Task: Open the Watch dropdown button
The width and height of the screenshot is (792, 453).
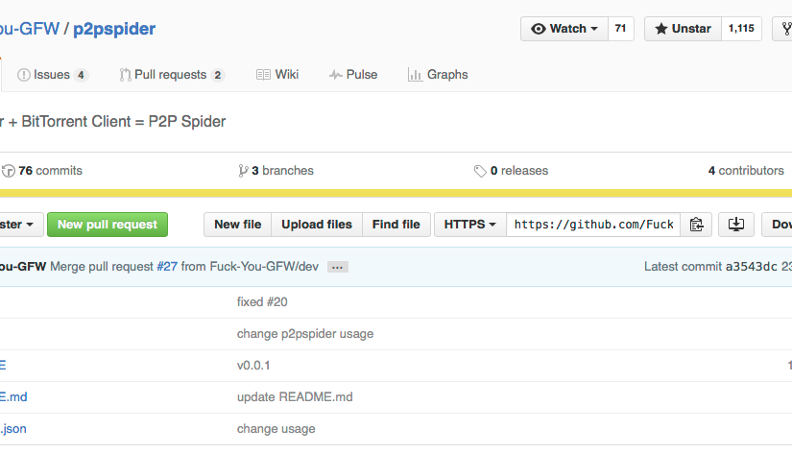Action: click(564, 29)
